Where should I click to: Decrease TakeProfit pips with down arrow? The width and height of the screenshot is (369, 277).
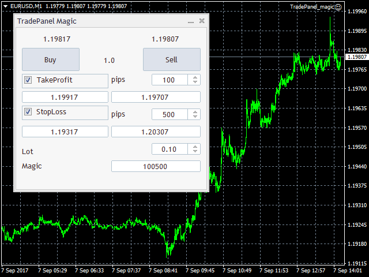click(195, 83)
